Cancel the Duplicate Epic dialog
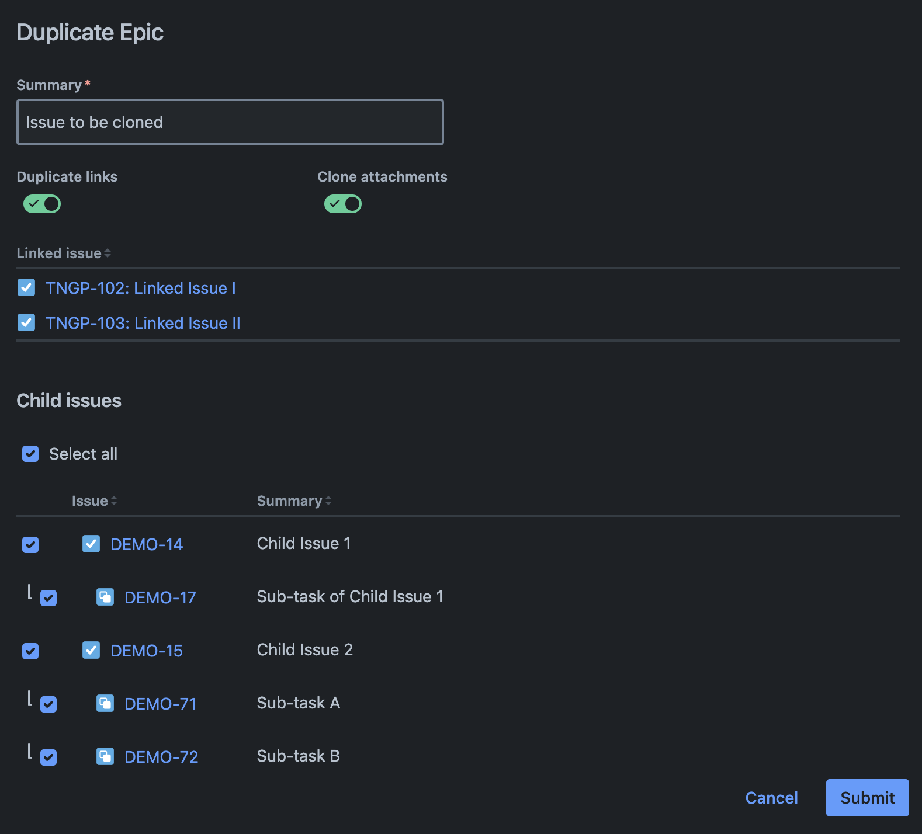922x834 pixels. (x=771, y=798)
